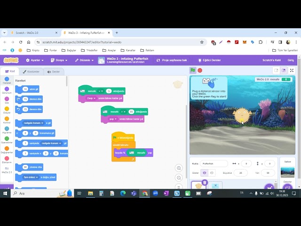Open the Operatörler block category
This screenshot has height=226, width=301.
[x=7, y=140]
